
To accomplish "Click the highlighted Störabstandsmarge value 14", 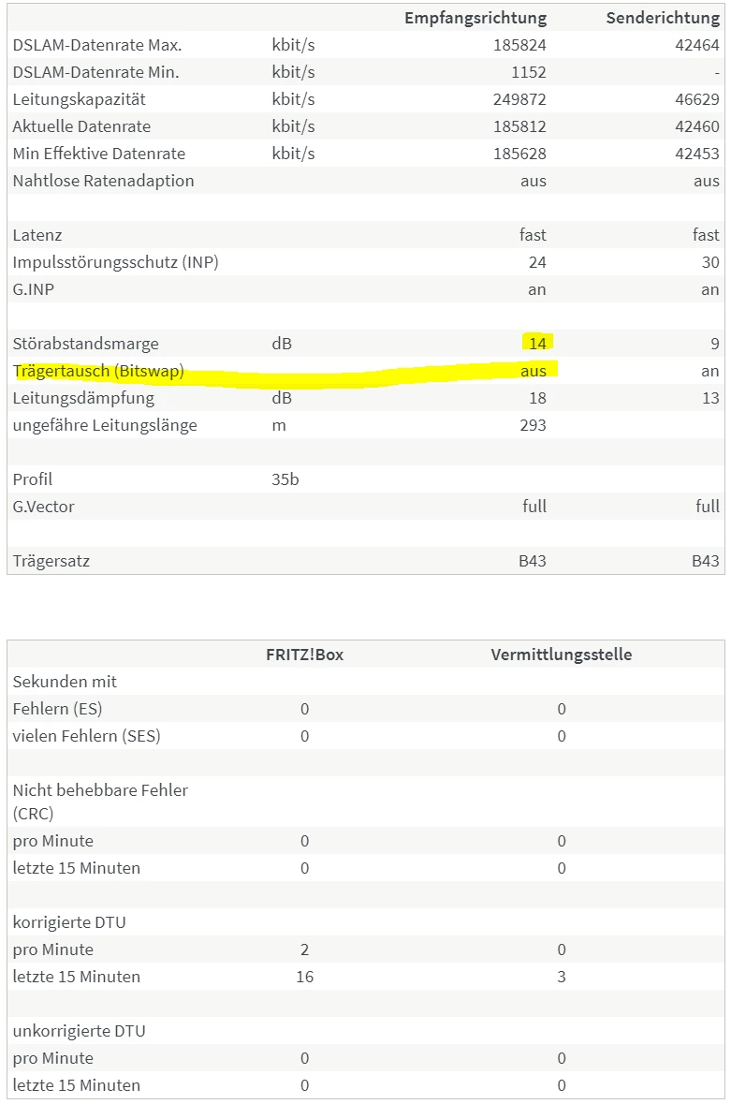I will click(x=535, y=344).
